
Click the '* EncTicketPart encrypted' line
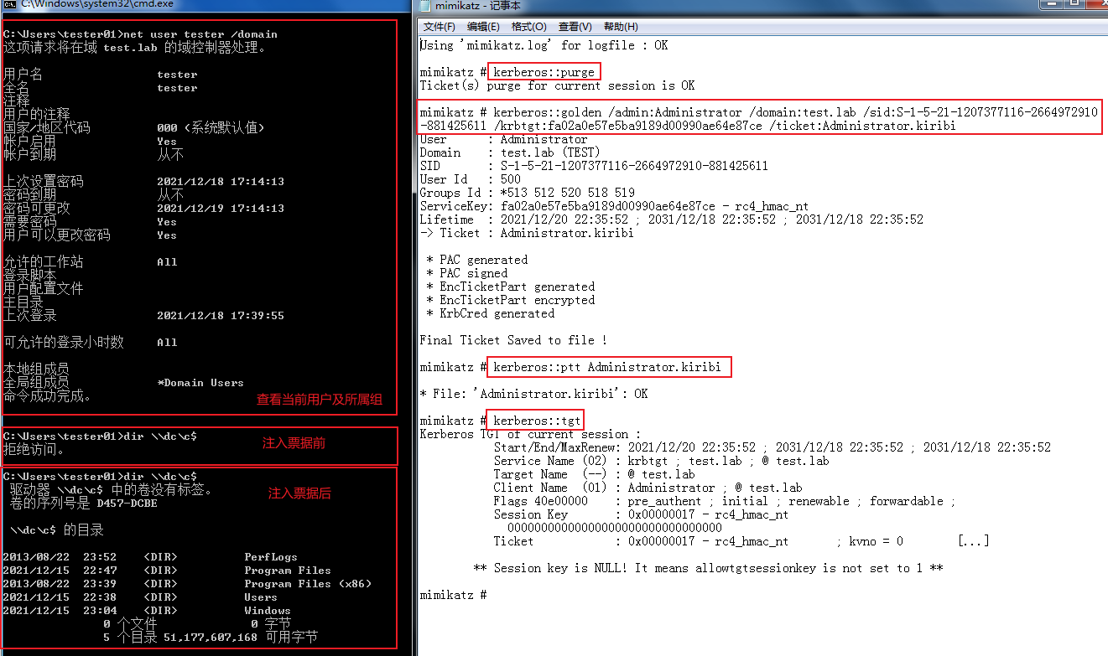click(x=510, y=300)
